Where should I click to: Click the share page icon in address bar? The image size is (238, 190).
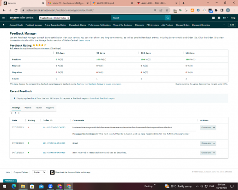pyautogui.click(x=161, y=10)
